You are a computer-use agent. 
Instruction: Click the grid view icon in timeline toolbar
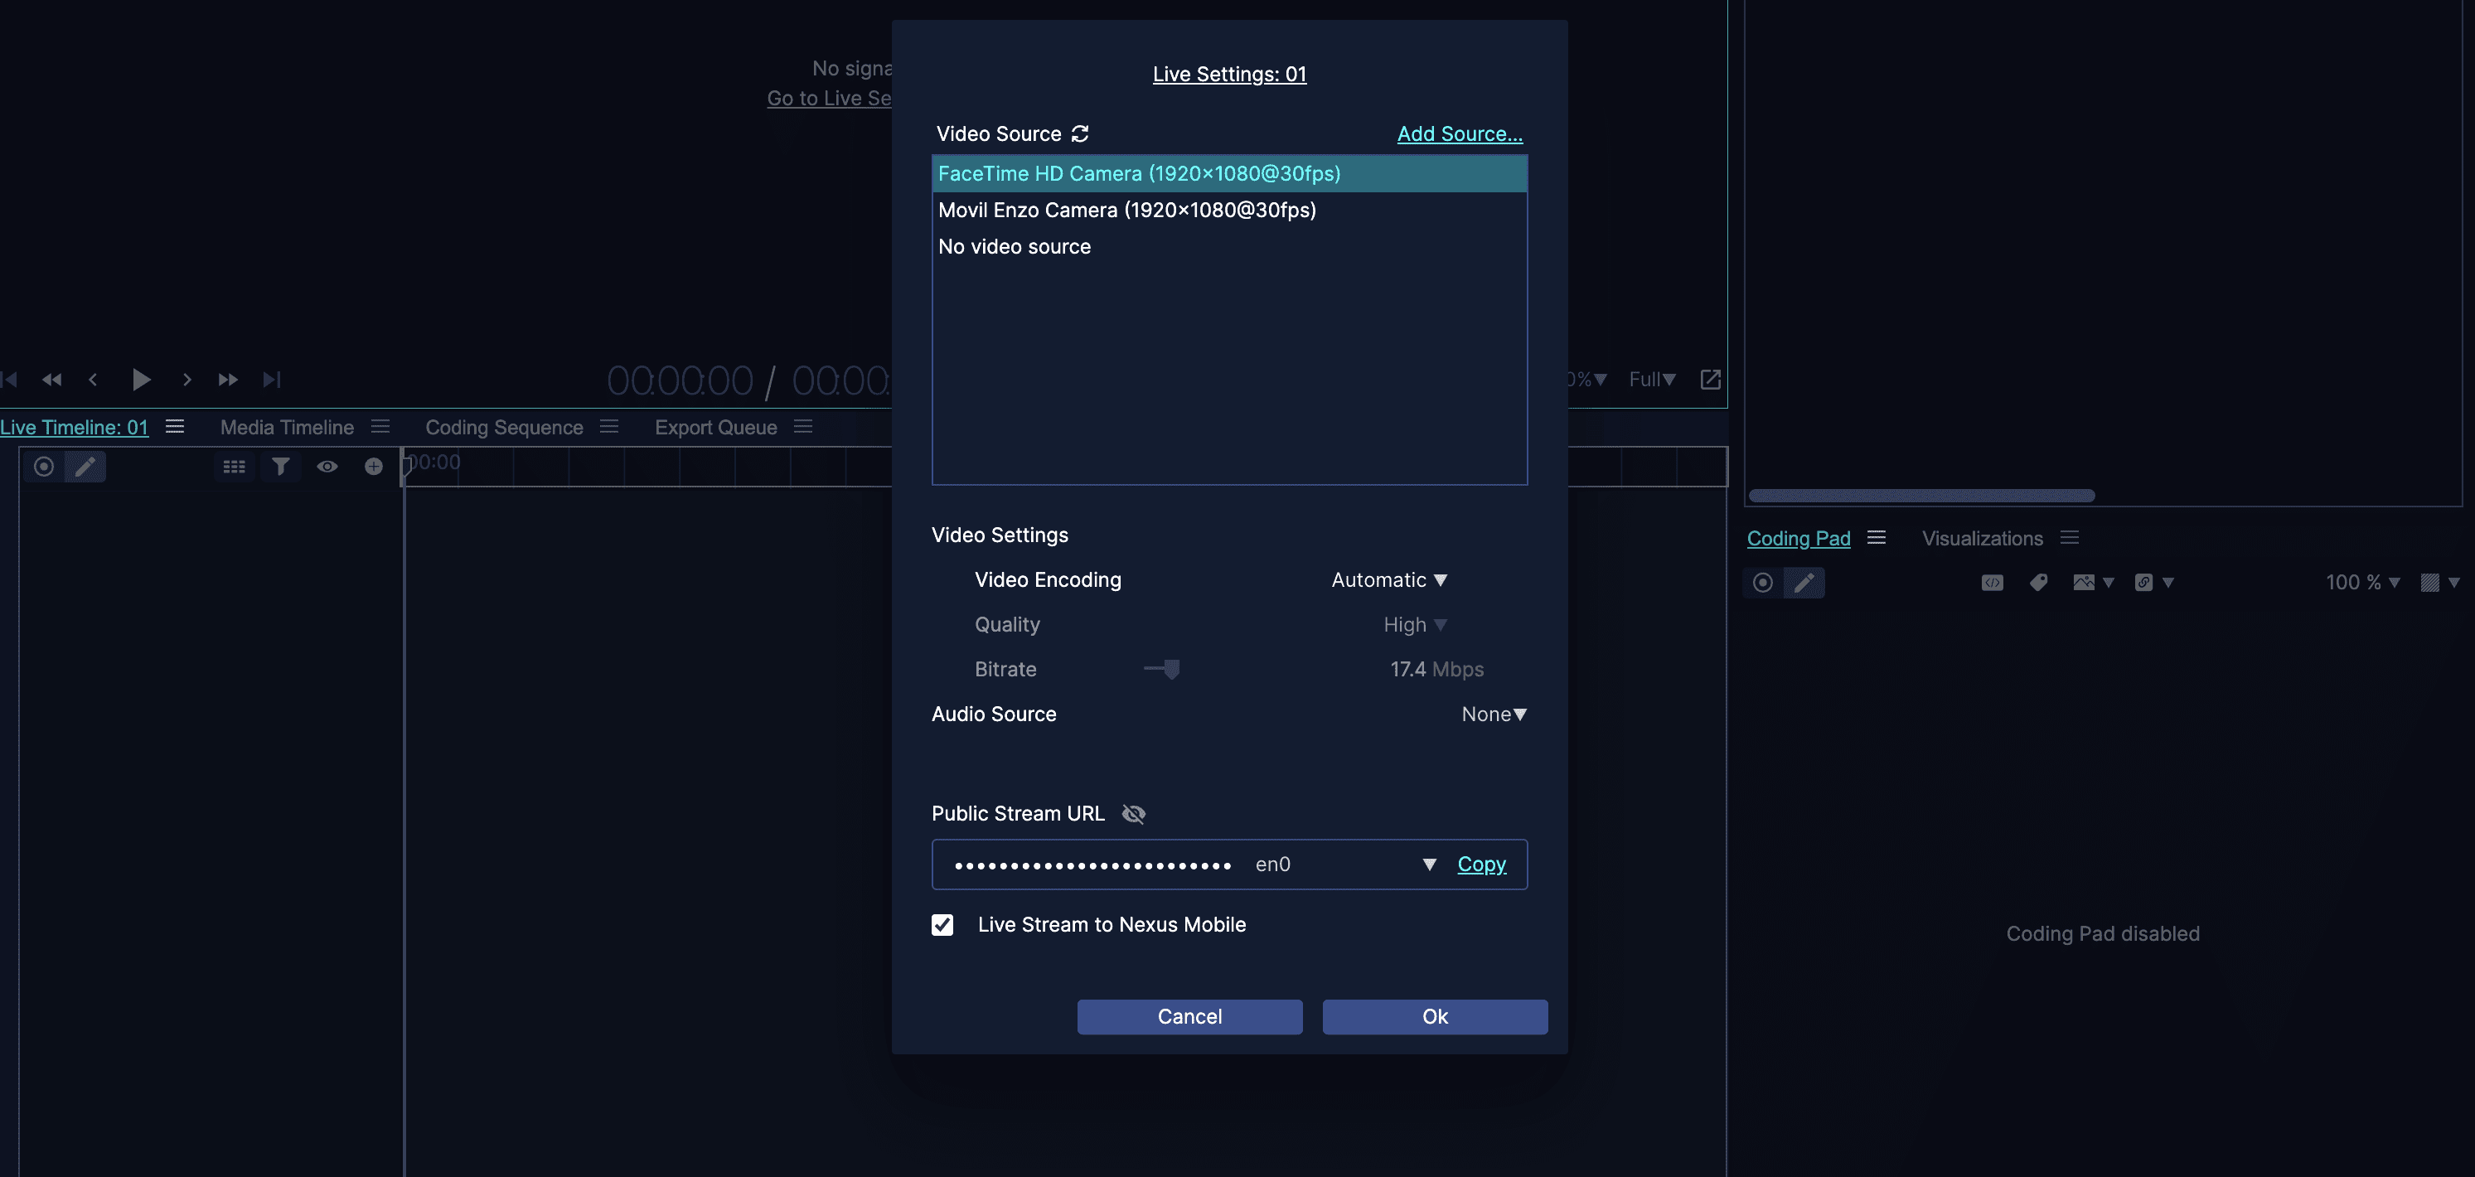pos(234,467)
